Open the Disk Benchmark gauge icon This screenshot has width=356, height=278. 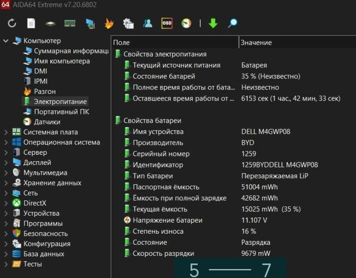[186, 23]
